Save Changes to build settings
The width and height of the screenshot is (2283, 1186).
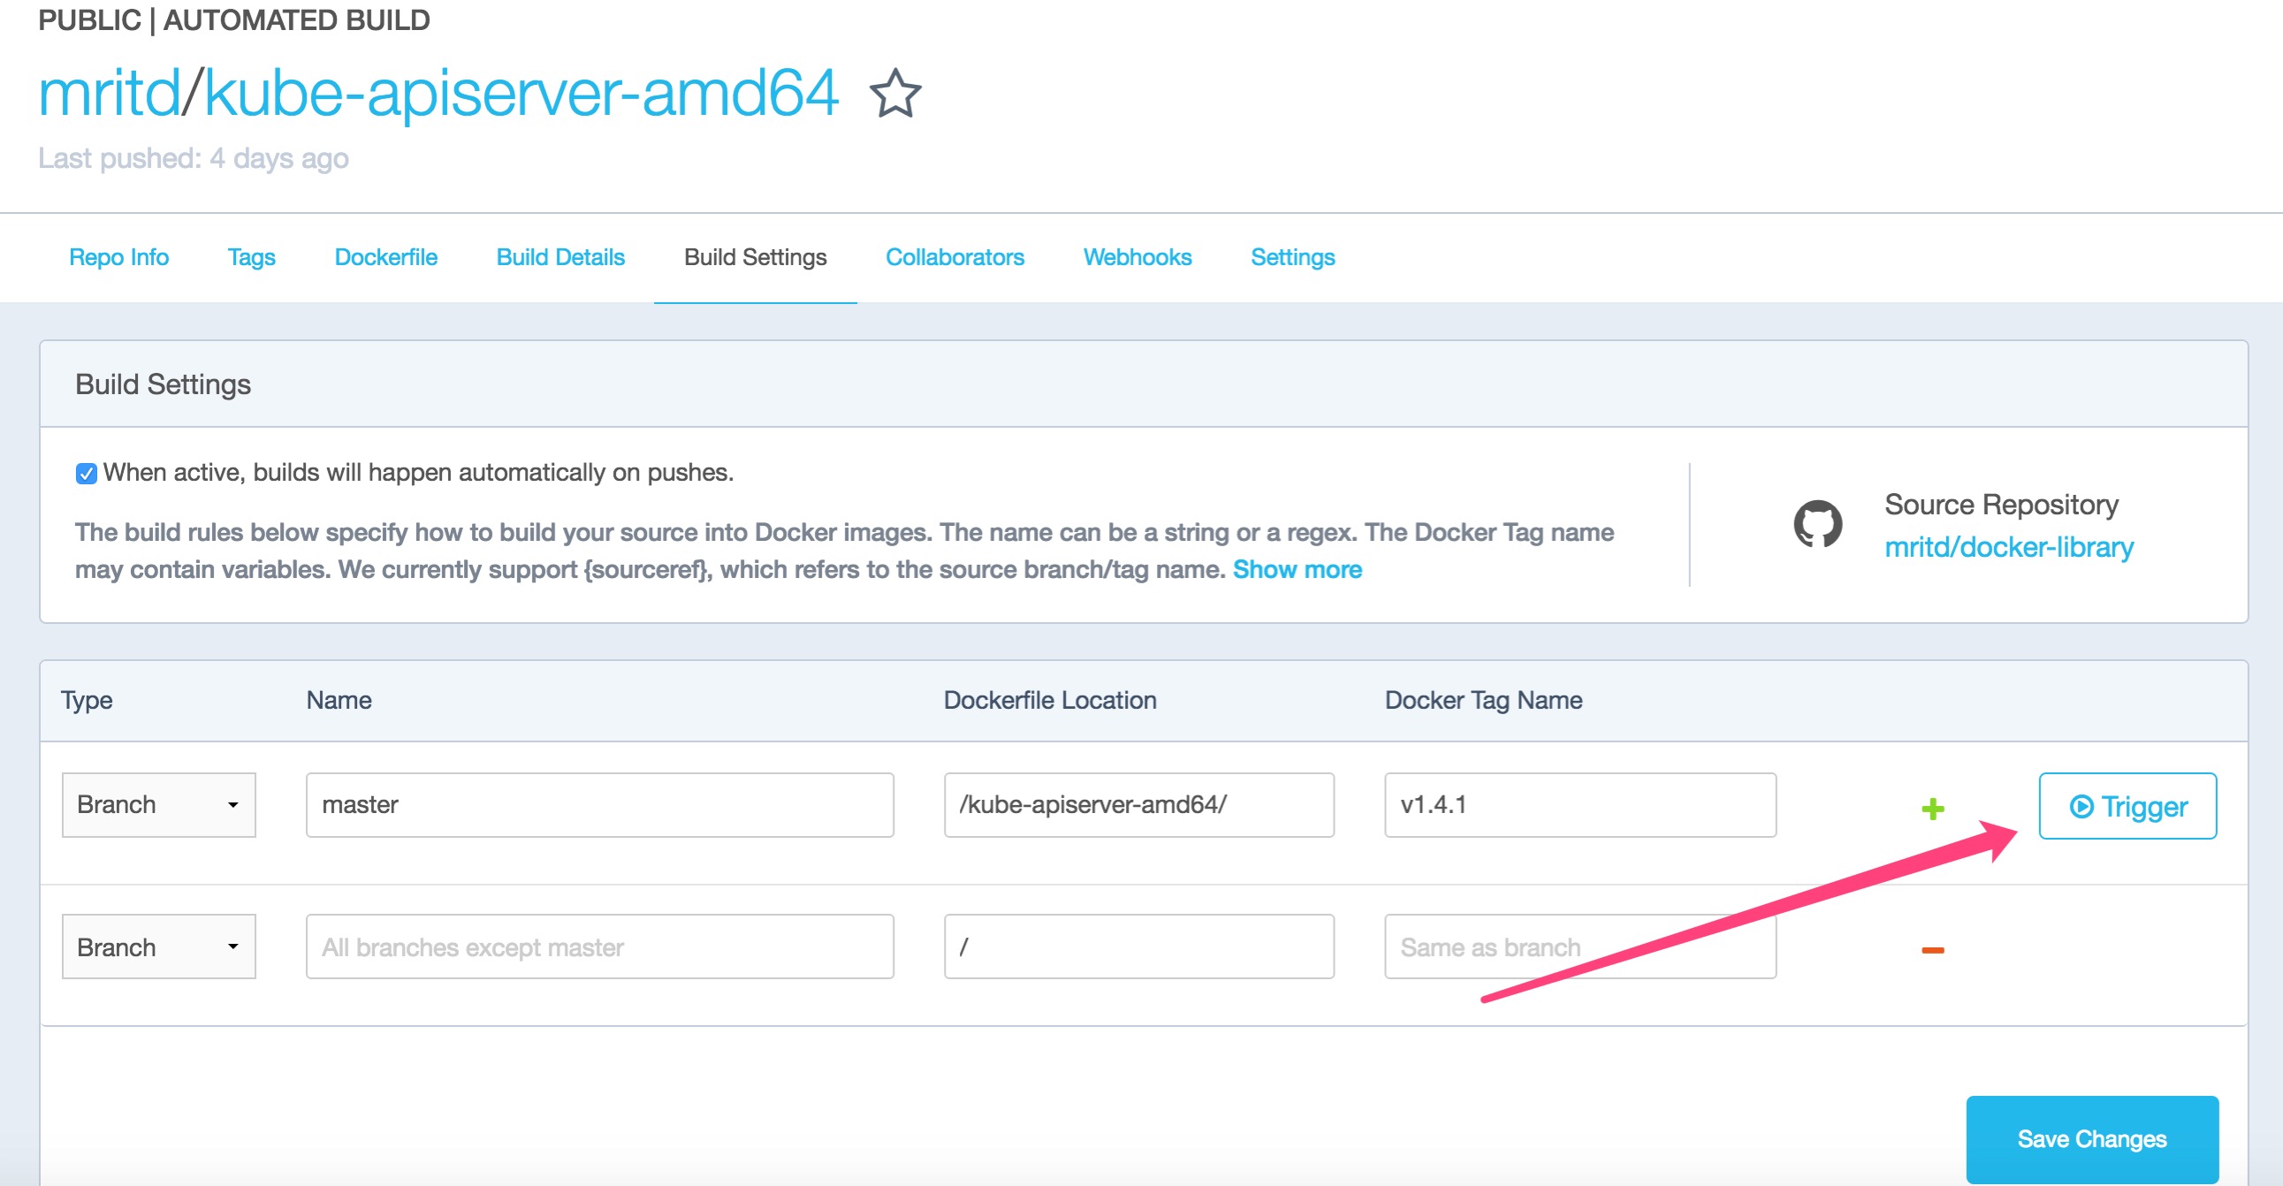[2091, 1138]
